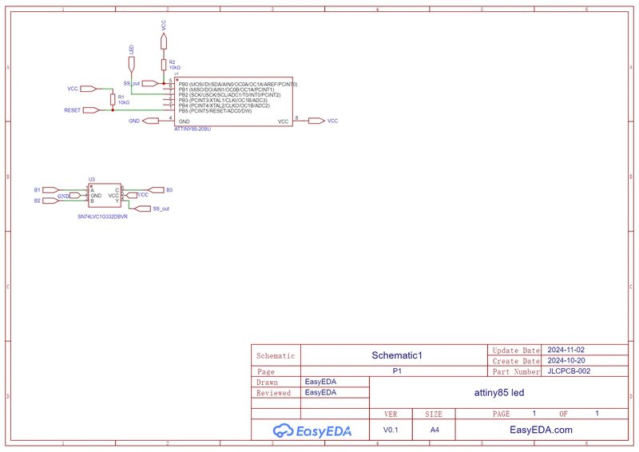Click the LED net port symbol
Screen dimensions: 639x452
131,65
